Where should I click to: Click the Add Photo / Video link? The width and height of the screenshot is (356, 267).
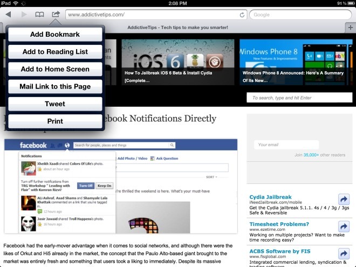click(132, 159)
